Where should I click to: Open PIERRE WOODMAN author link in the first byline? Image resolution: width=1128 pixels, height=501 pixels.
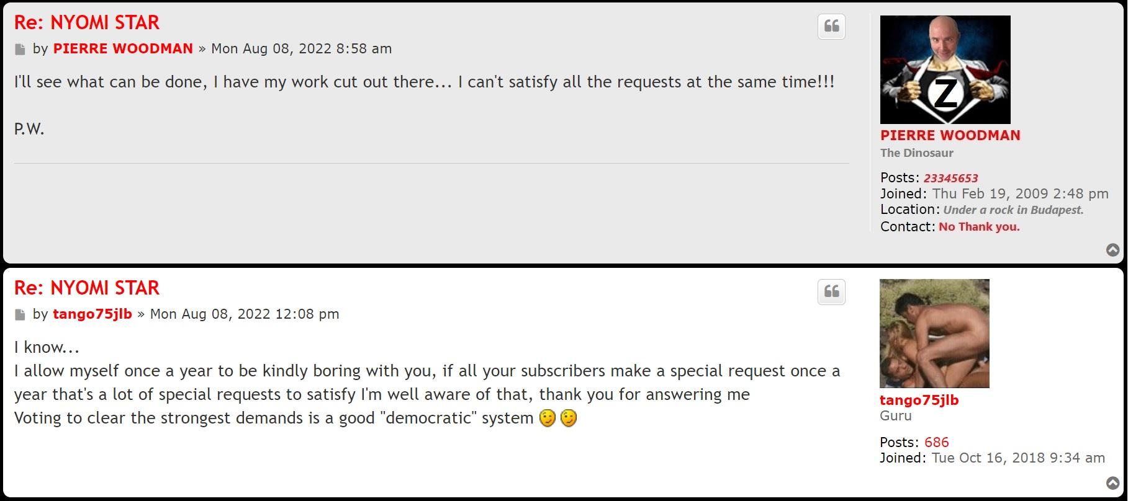click(123, 48)
